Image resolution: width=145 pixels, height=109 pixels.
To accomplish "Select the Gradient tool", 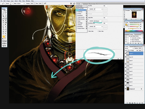I will 5,23.
